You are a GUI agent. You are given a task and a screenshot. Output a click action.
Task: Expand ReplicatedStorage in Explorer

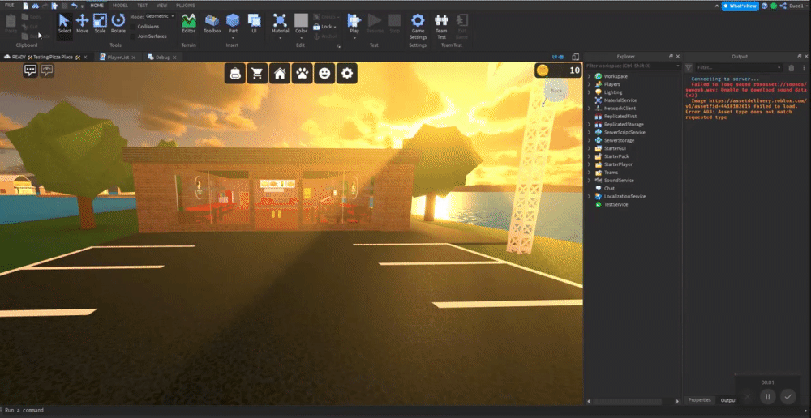point(589,125)
